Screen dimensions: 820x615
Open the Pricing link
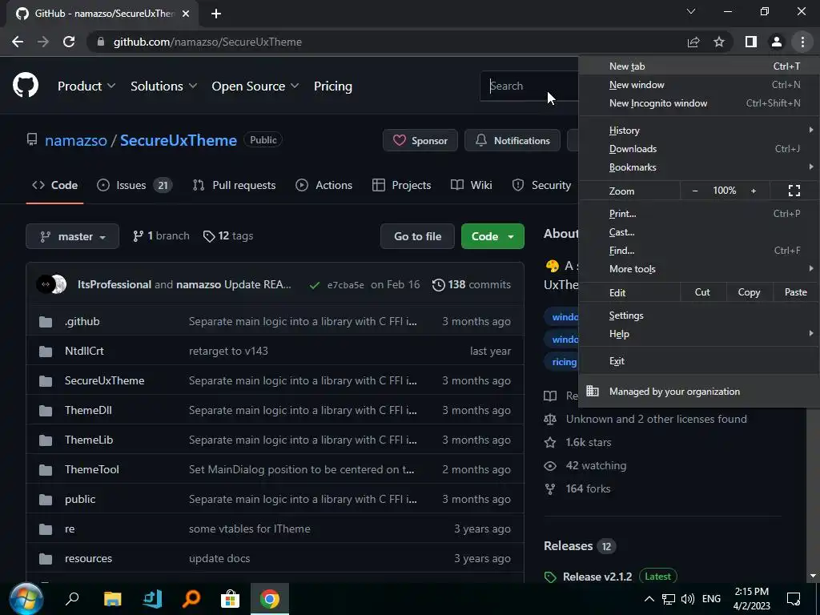(x=333, y=86)
